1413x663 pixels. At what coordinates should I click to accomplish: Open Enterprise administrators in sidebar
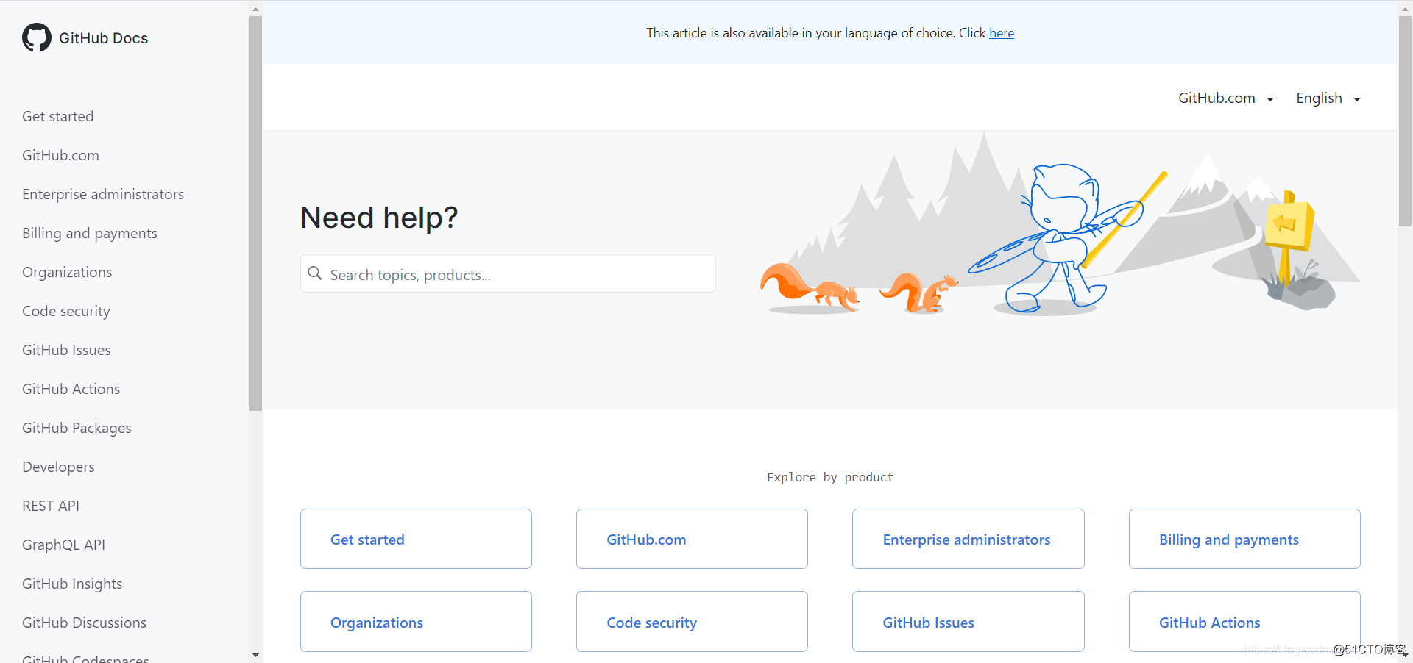pos(103,194)
